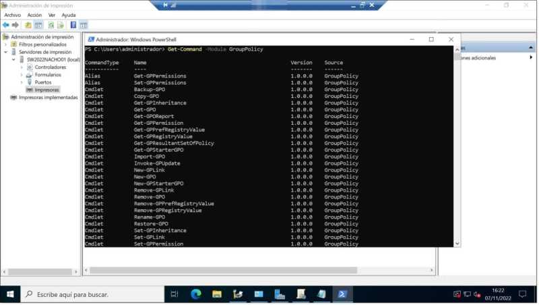Viewport: 539px width, 305px height.
Task: Click the network icon in the system tray
Action: (467, 294)
